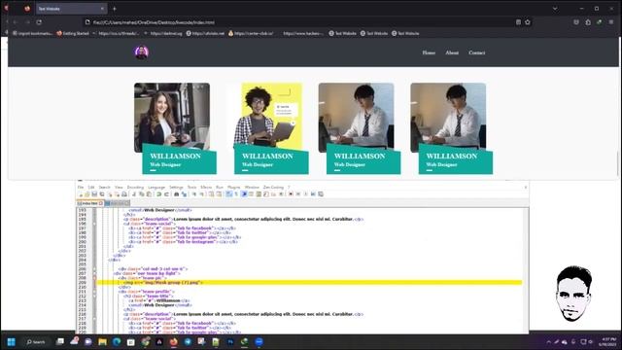Open the Edit menu in Notepad++
Image resolution: width=622 pixels, height=350 pixels.
pos(91,188)
